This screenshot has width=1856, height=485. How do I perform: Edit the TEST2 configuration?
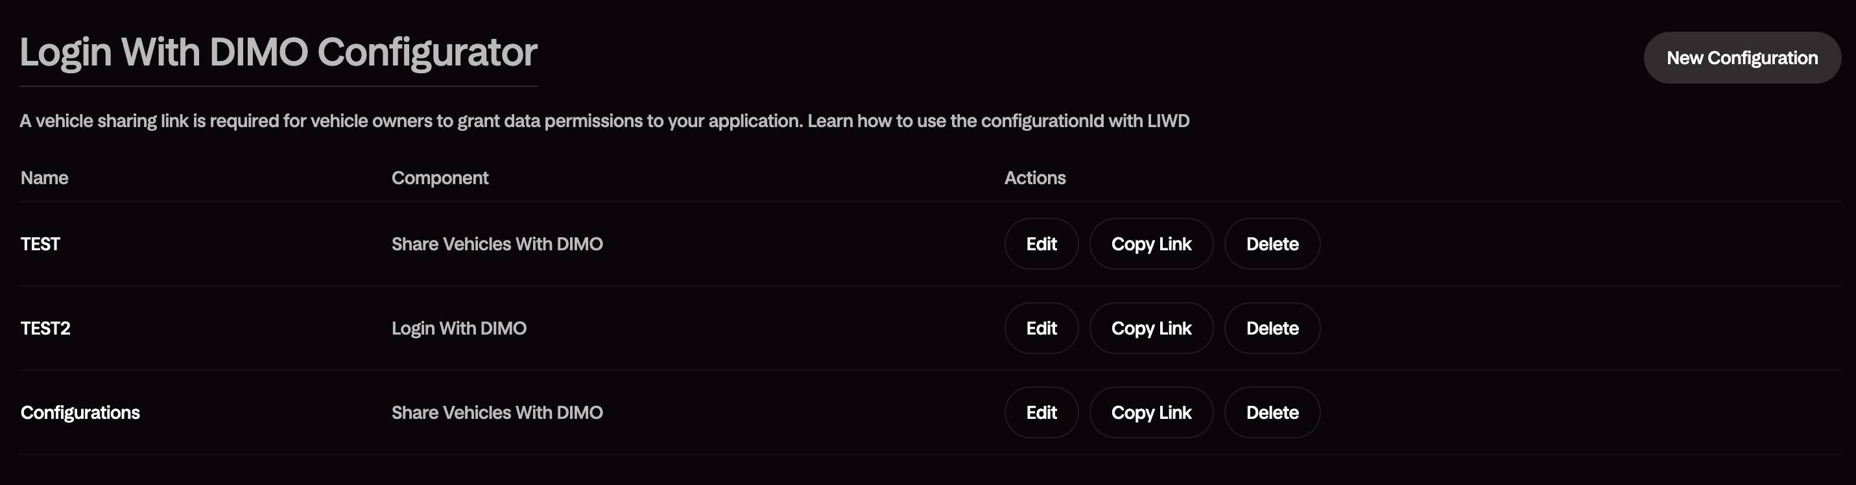coord(1041,328)
